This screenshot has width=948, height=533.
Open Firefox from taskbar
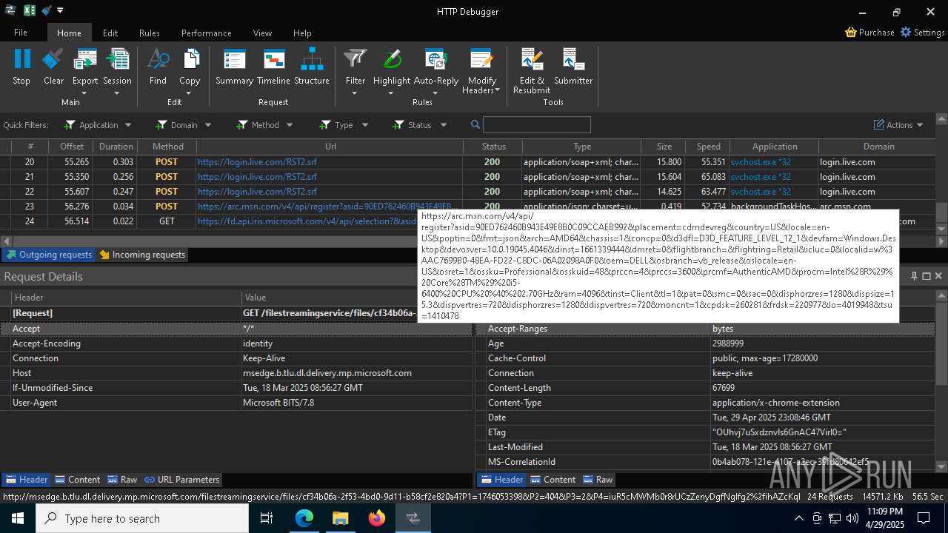377,518
